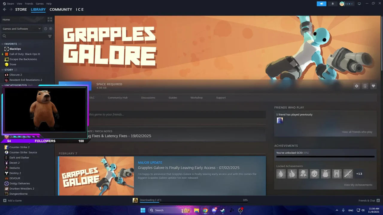Viewport: 383px width, 215px height.
Task: Sort library by recent activity clock icon
Action: pyautogui.click(x=45, y=29)
